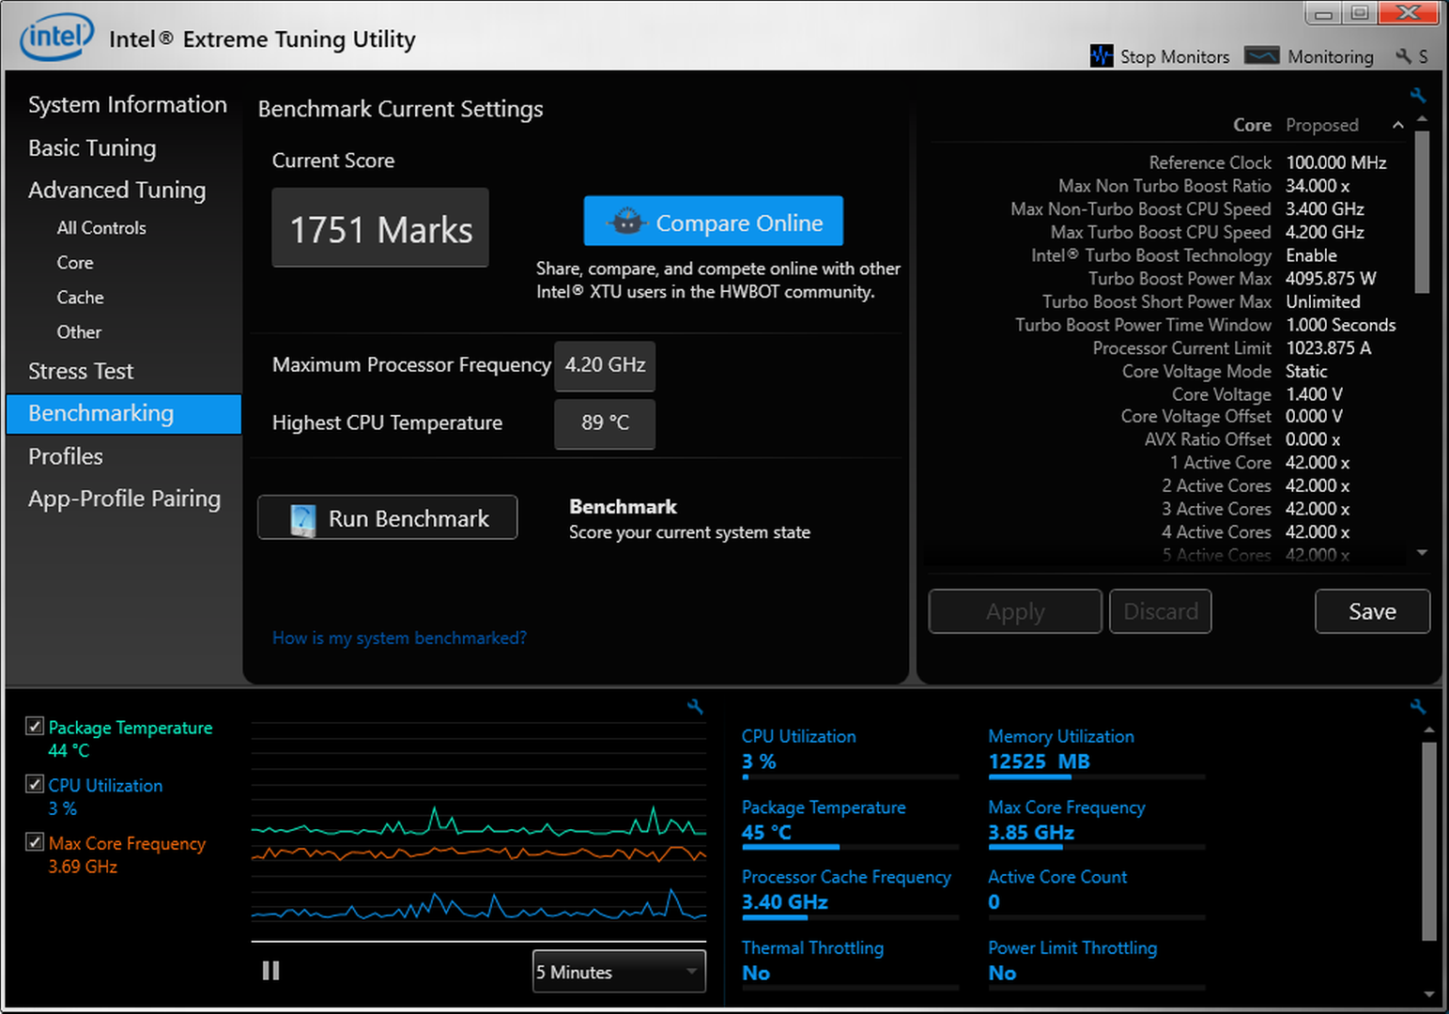Click Core Voltage value 1.400 V
Image resolution: width=1449 pixels, height=1014 pixels.
1314,394
